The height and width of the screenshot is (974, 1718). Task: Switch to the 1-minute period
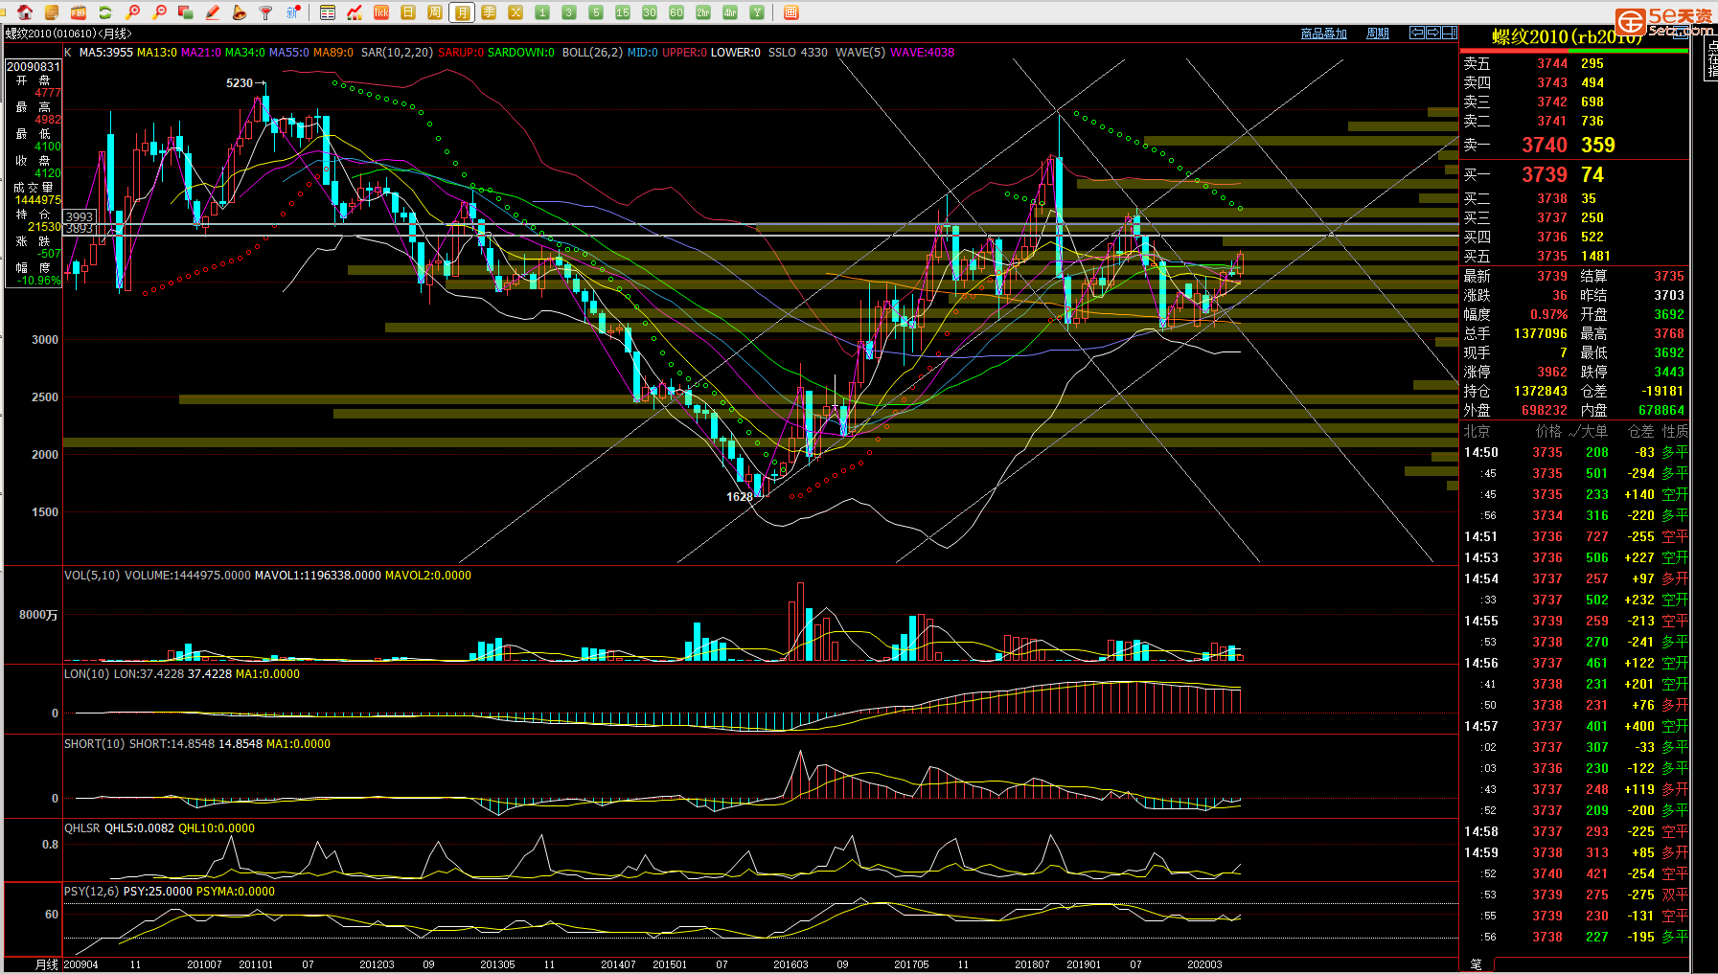(x=542, y=12)
